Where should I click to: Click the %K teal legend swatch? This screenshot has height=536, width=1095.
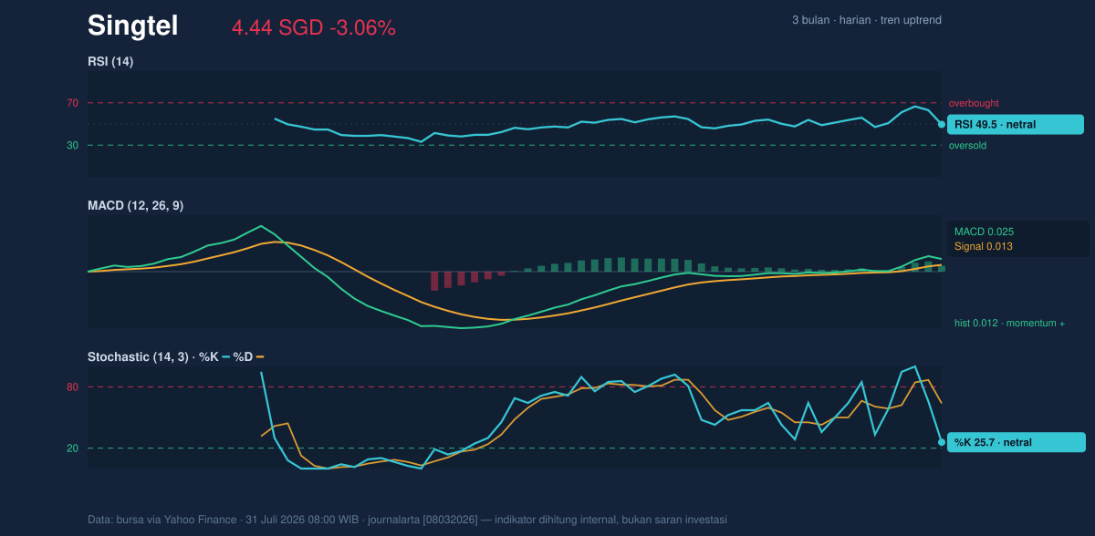click(225, 356)
